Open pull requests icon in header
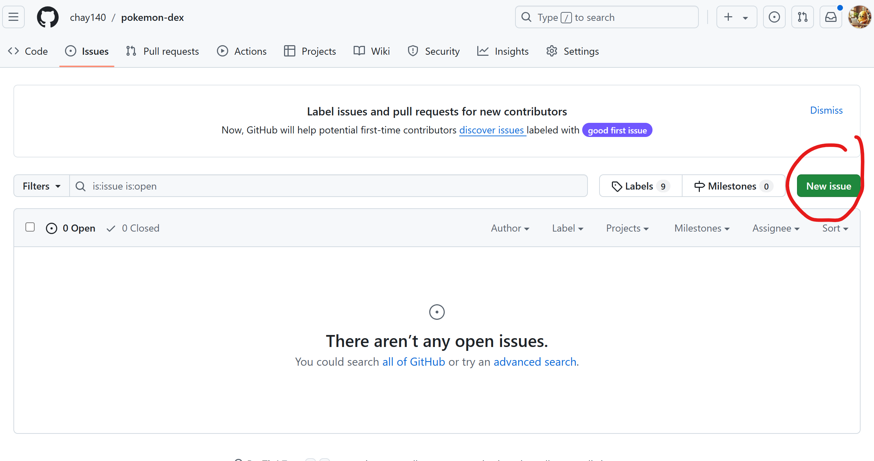This screenshot has height=461, width=874. (x=802, y=17)
